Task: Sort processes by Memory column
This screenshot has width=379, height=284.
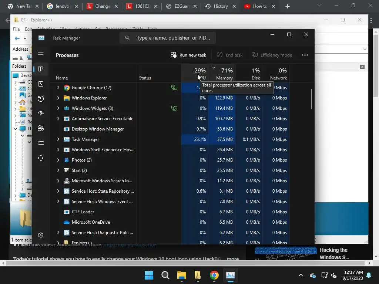Action: (x=222, y=74)
